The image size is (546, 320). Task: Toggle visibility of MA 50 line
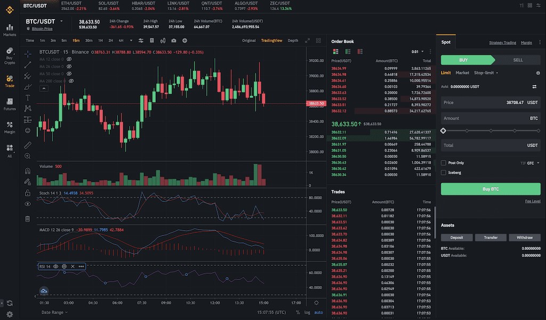[x=69, y=74]
